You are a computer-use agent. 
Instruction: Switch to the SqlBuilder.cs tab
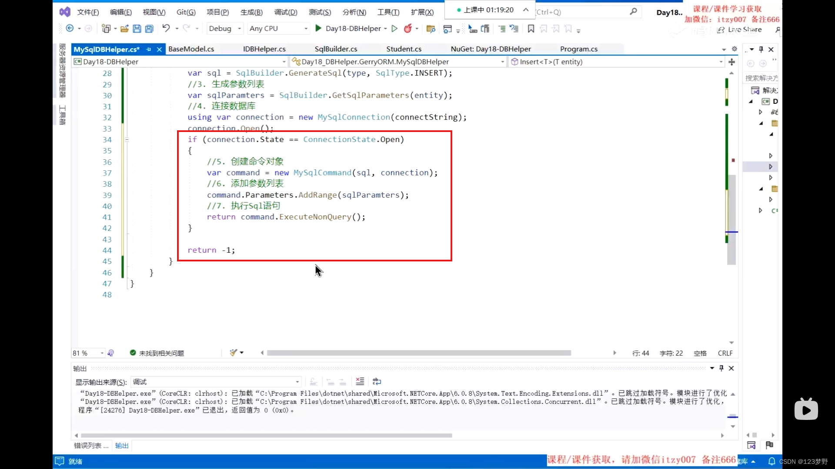[x=336, y=49]
